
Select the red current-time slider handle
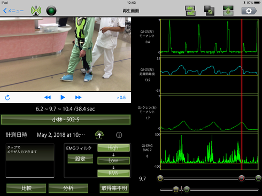point(242,178)
